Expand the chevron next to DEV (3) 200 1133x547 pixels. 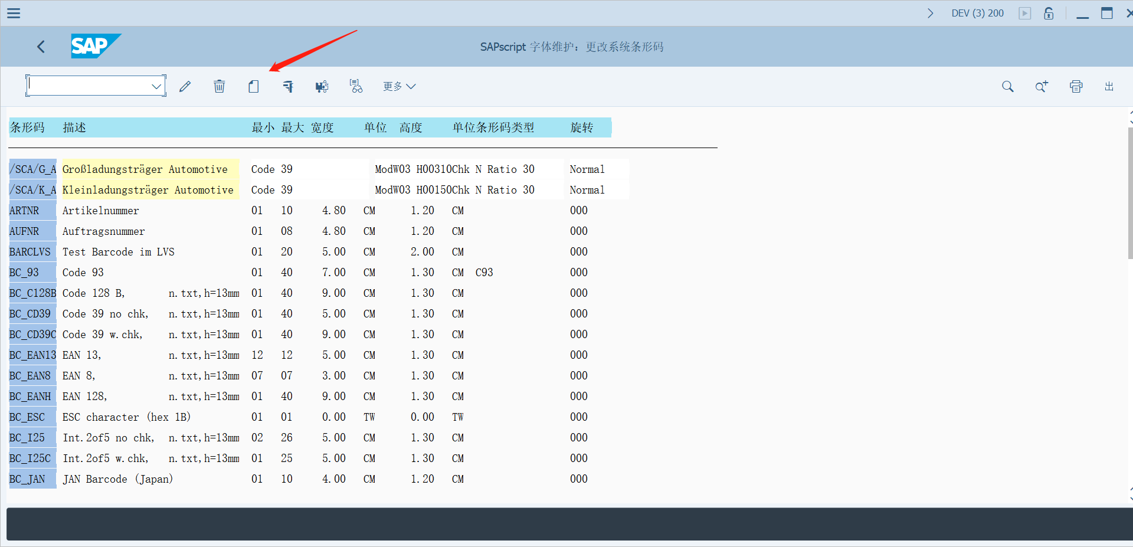(931, 12)
